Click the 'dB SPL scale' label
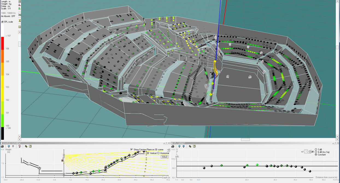Screen dimensions: 340x183 point(7,22)
